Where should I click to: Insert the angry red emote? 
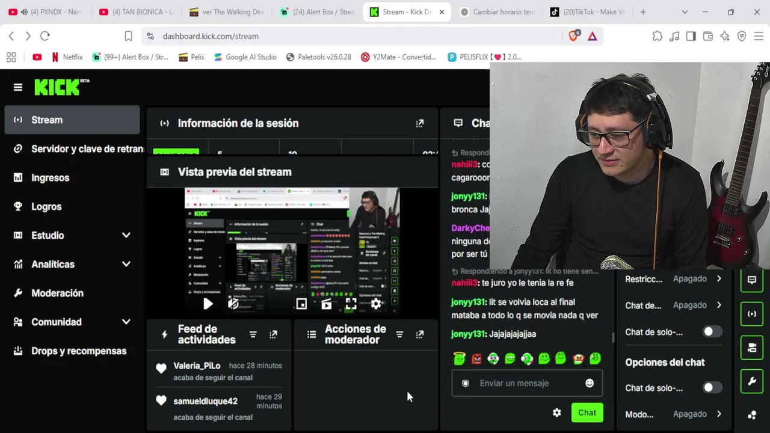[x=476, y=358]
